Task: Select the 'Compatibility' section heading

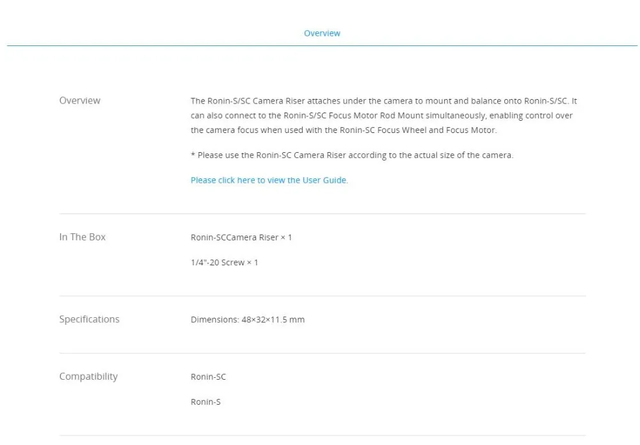Action: (x=88, y=377)
